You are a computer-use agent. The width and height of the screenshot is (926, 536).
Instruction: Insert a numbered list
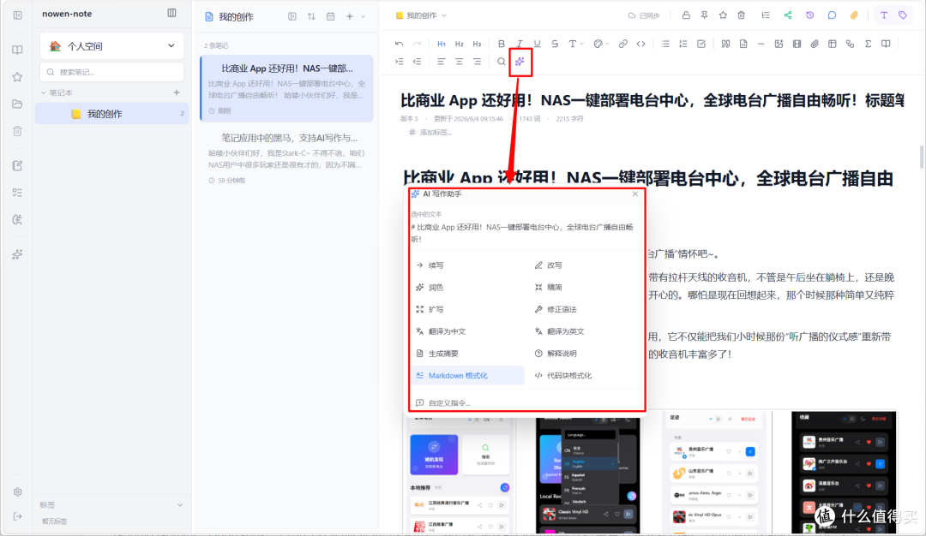pyautogui.click(x=682, y=44)
